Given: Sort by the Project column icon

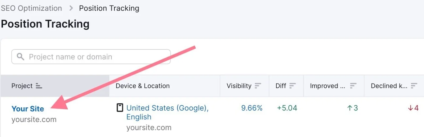Looking at the screenshot, I should tap(39, 86).
